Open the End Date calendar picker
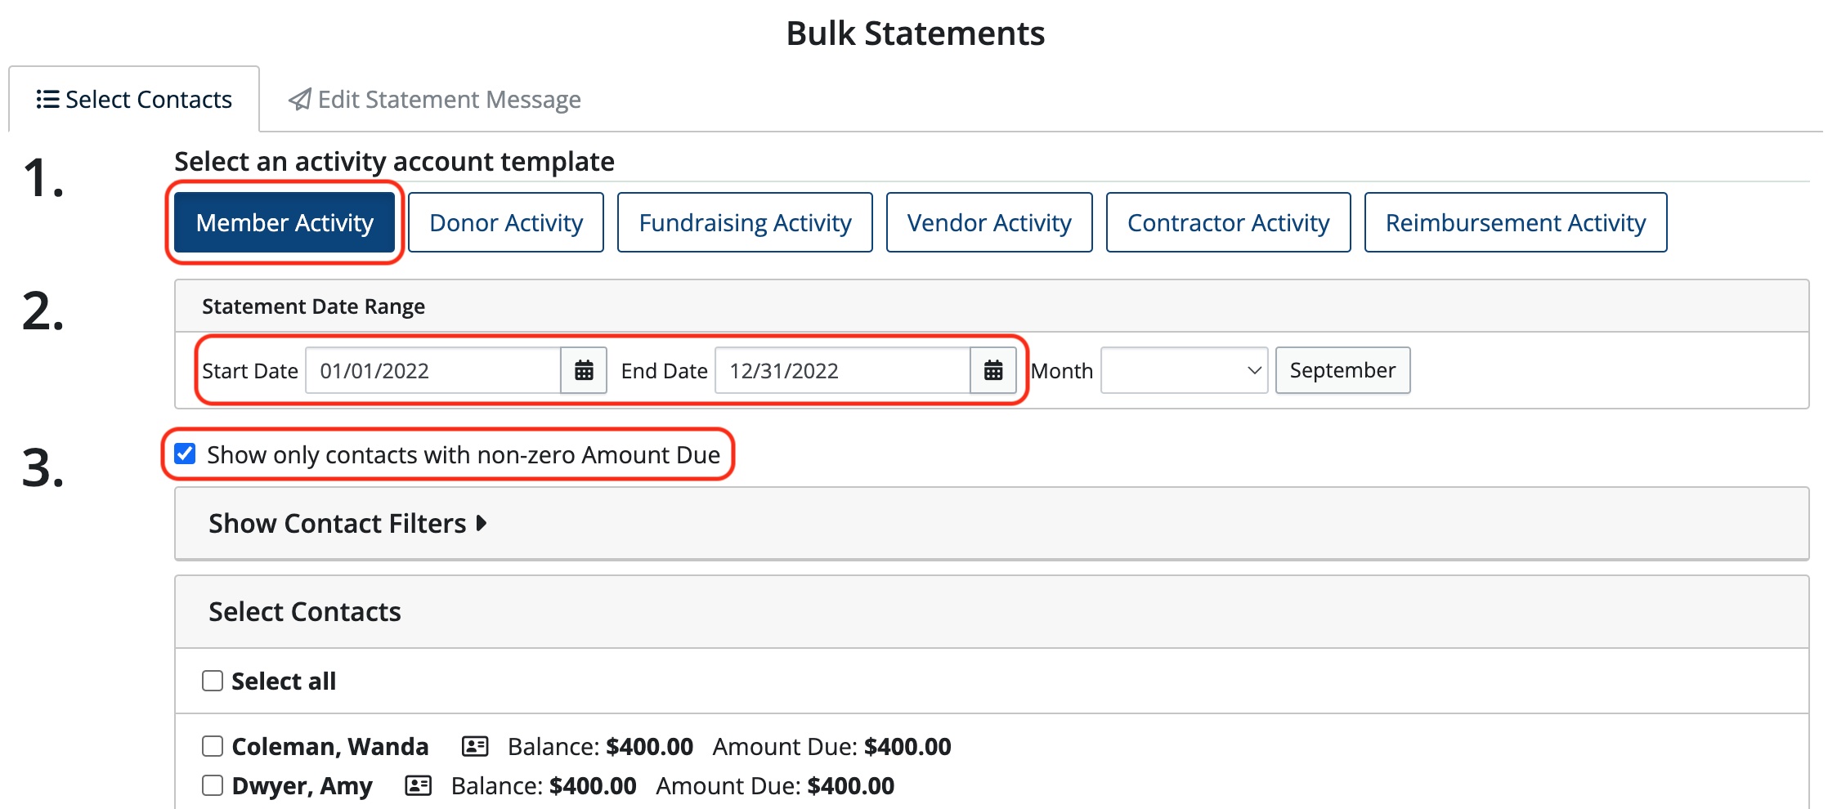 993,370
